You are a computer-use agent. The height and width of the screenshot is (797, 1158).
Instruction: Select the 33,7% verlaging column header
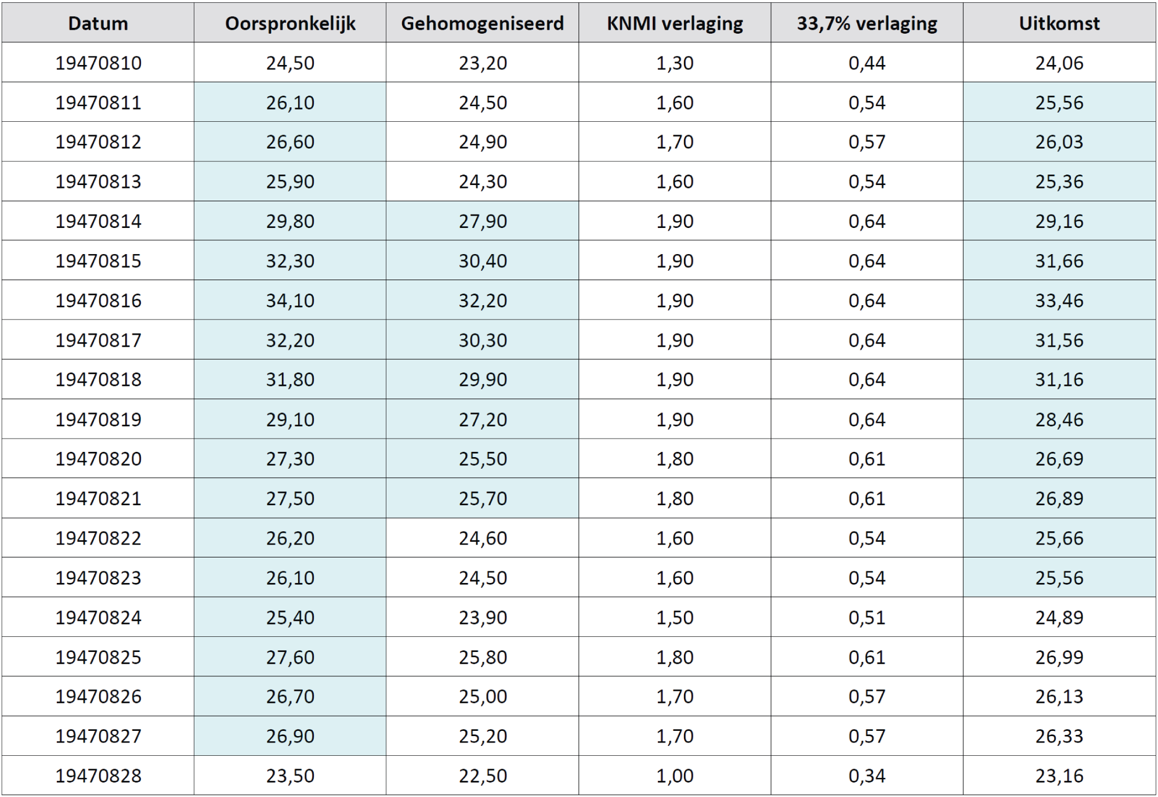(x=867, y=23)
